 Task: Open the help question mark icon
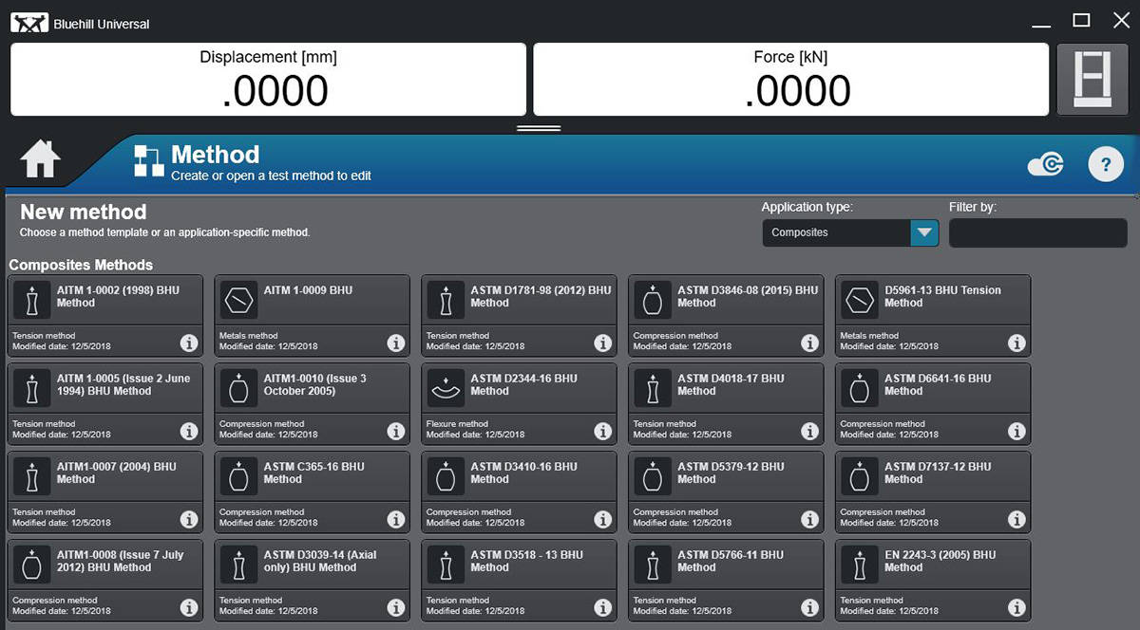[x=1105, y=164]
